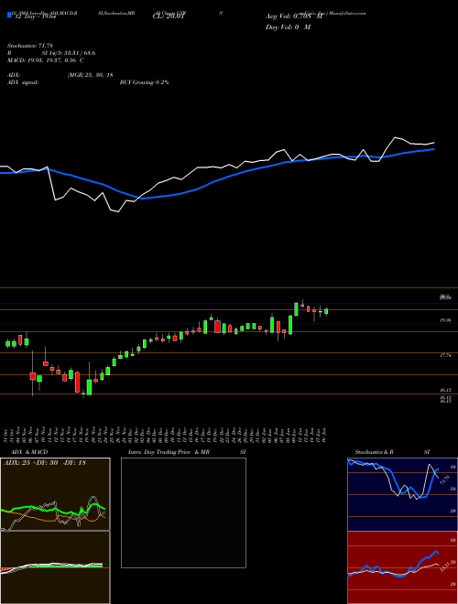Click the 71.78 value in stochastics chart

(x=445, y=480)
